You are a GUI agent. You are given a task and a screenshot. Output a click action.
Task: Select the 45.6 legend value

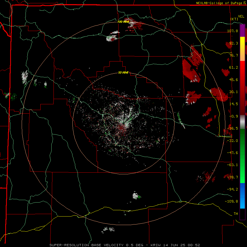pos(234,80)
